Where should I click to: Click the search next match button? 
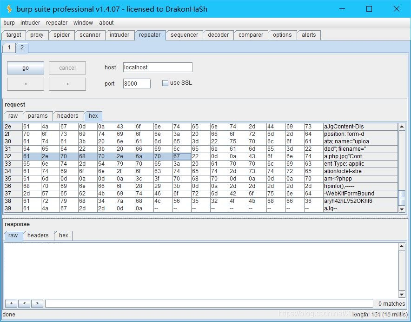37,303
